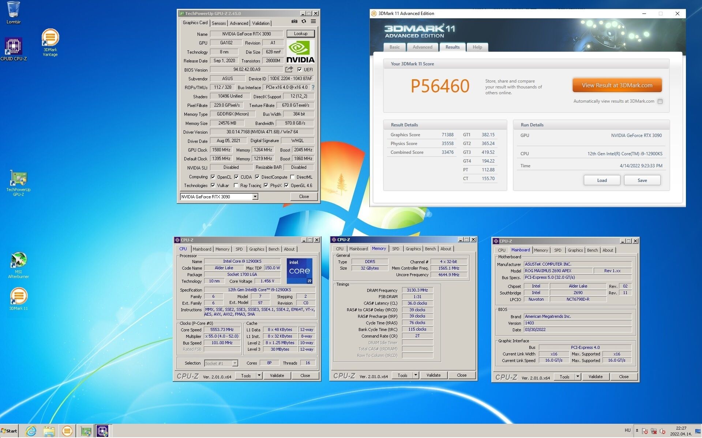702x438 pixels.
Task: Click the Intel Core i9 logo in CPU-Z
Action: tap(300, 271)
